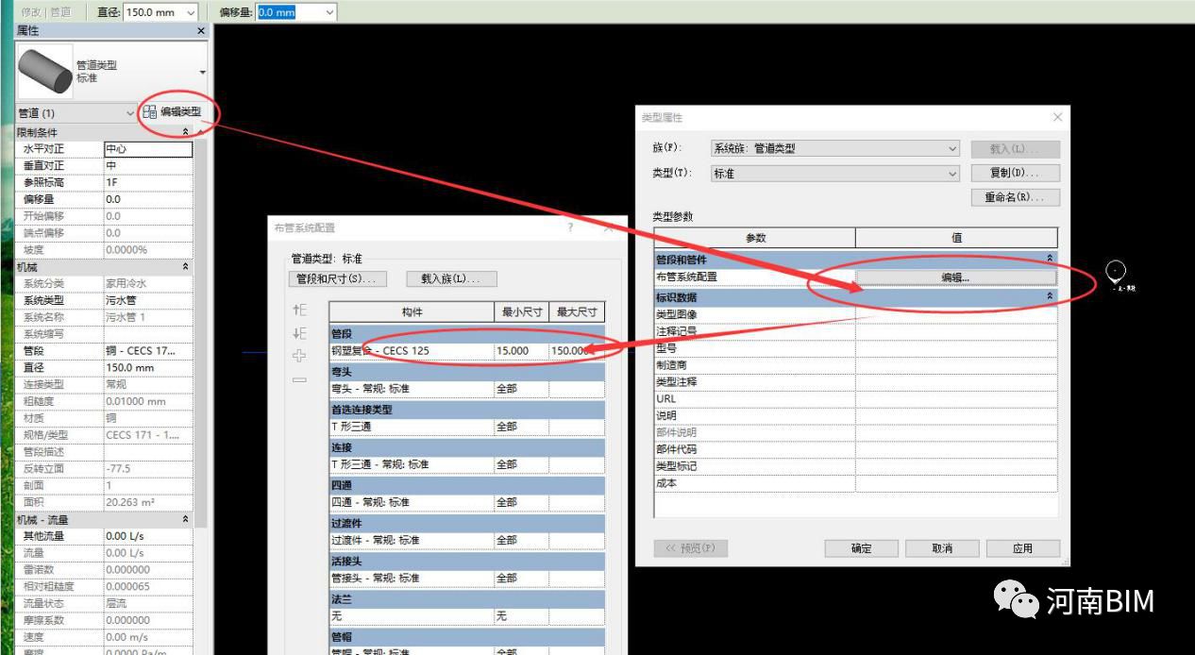Click the remove row minus icon
Image resolution: width=1195 pixels, height=655 pixels.
(299, 379)
